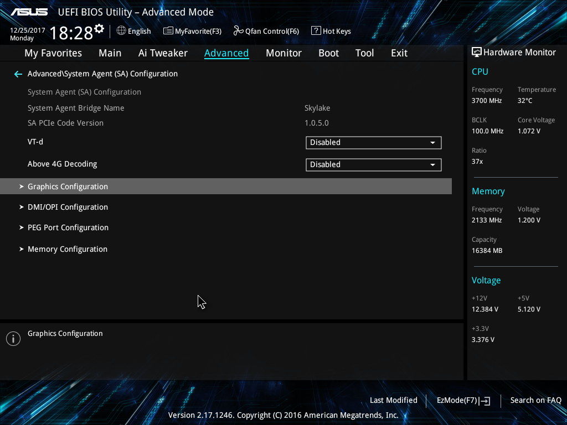Image resolution: width=567 pixels, height=425 pixels.
Task: Click the memory frequency 2133 MHz value
Action: coord(487,220)
